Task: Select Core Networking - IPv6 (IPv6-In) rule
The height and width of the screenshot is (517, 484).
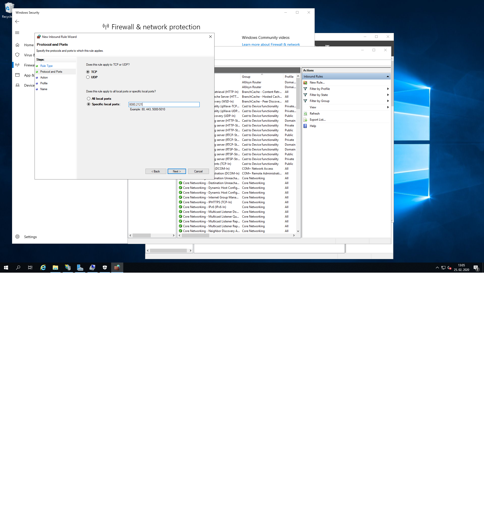Action: (x=204, y=207)
